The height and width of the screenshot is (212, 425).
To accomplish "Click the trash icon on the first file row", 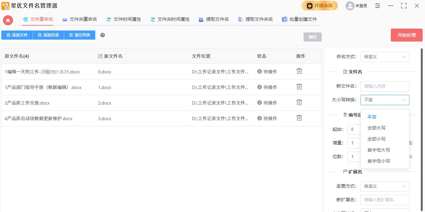I will pos(299,71).
